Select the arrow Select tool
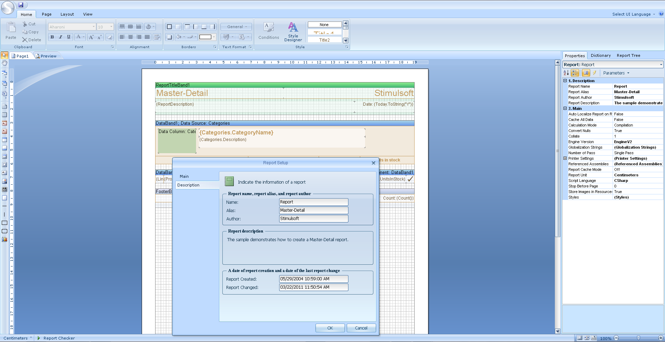 tap(5, 55)
